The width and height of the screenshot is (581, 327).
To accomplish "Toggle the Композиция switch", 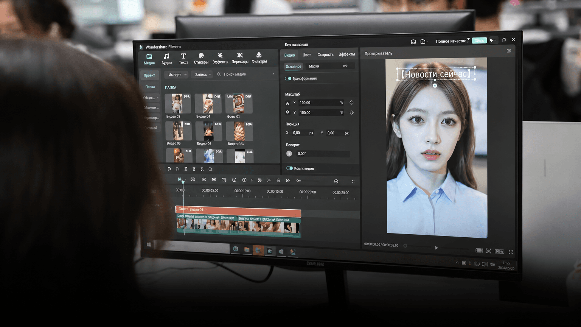I will (289, 168).
